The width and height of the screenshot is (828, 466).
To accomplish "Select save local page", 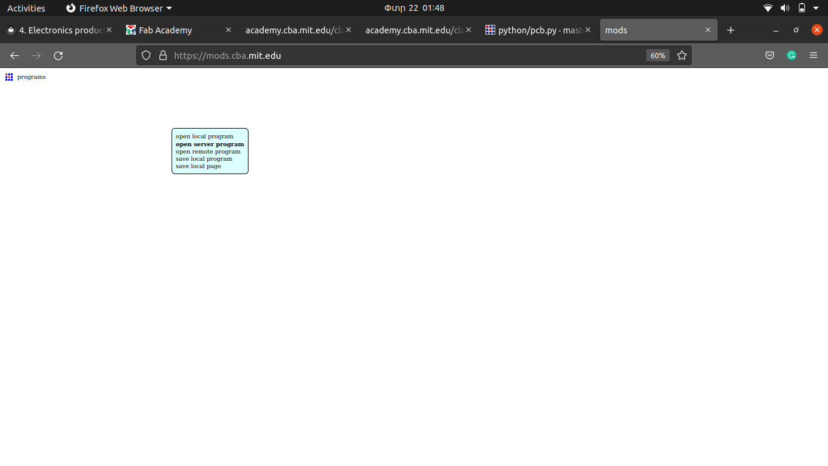I will [x=198, y=166].
